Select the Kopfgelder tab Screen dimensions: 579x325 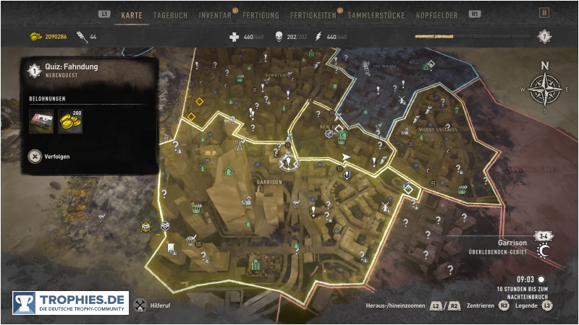(x=437, y=15)
